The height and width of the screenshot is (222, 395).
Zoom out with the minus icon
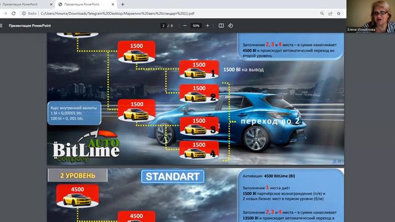185,25
